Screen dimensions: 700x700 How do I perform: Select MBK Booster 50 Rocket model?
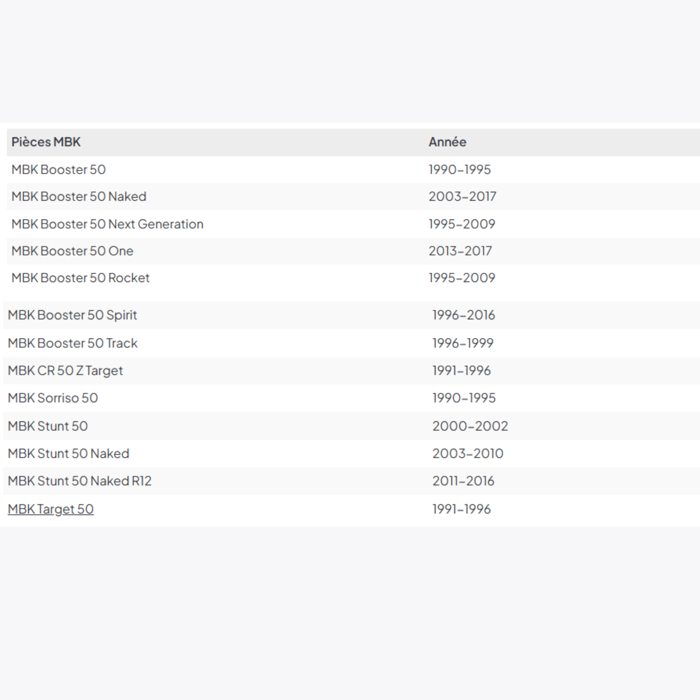80,278
